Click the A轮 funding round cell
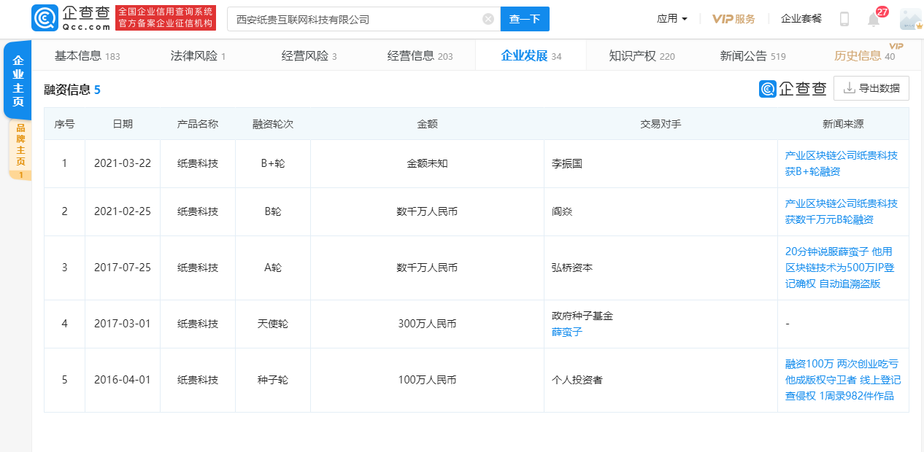The width and height of the screenshot is (924, 452). [x=273, y=268]
